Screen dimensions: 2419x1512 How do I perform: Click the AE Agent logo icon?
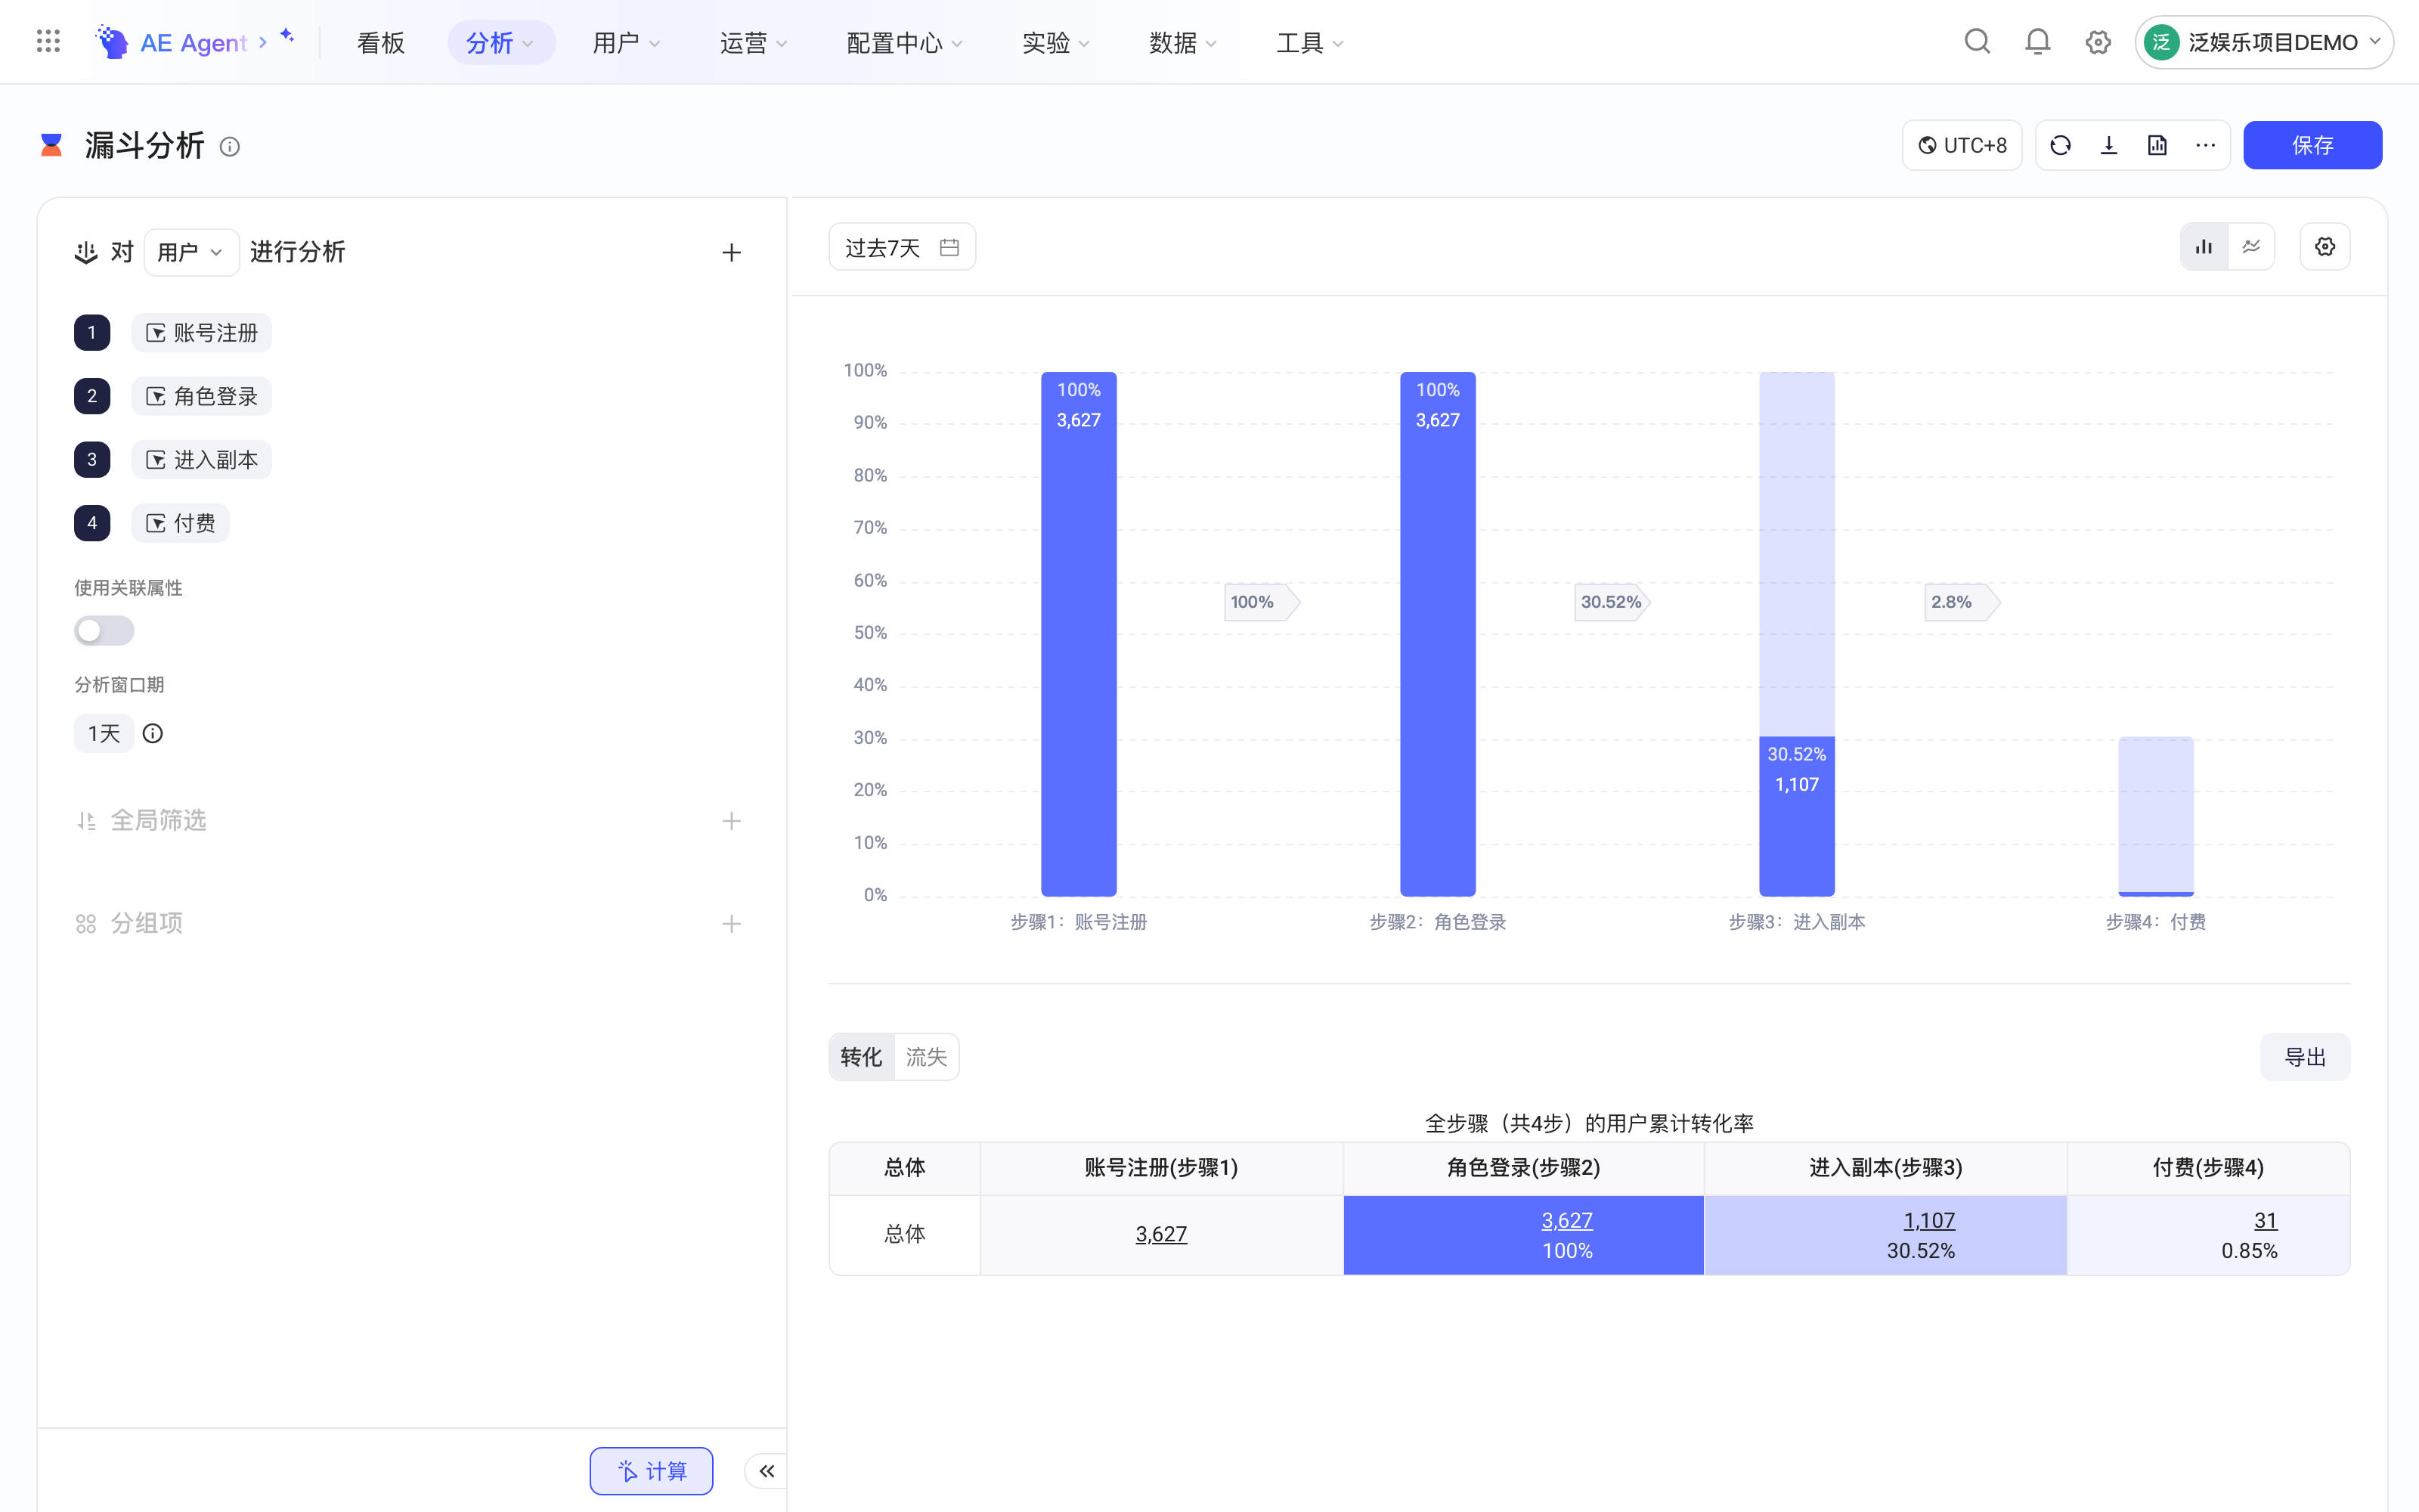112,42
